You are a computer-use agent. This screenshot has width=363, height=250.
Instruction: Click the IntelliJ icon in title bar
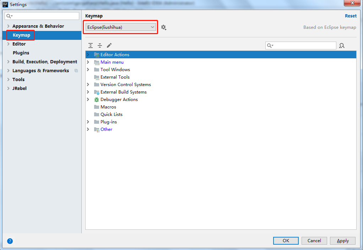coord(5,4)
